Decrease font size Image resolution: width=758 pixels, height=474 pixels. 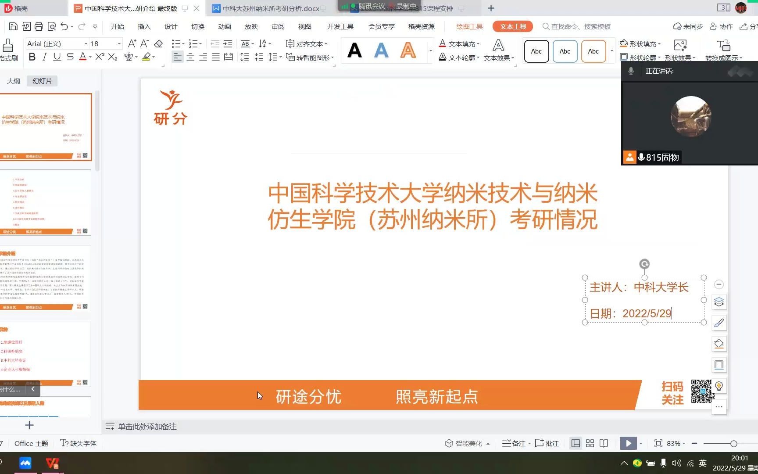point(145,43)
